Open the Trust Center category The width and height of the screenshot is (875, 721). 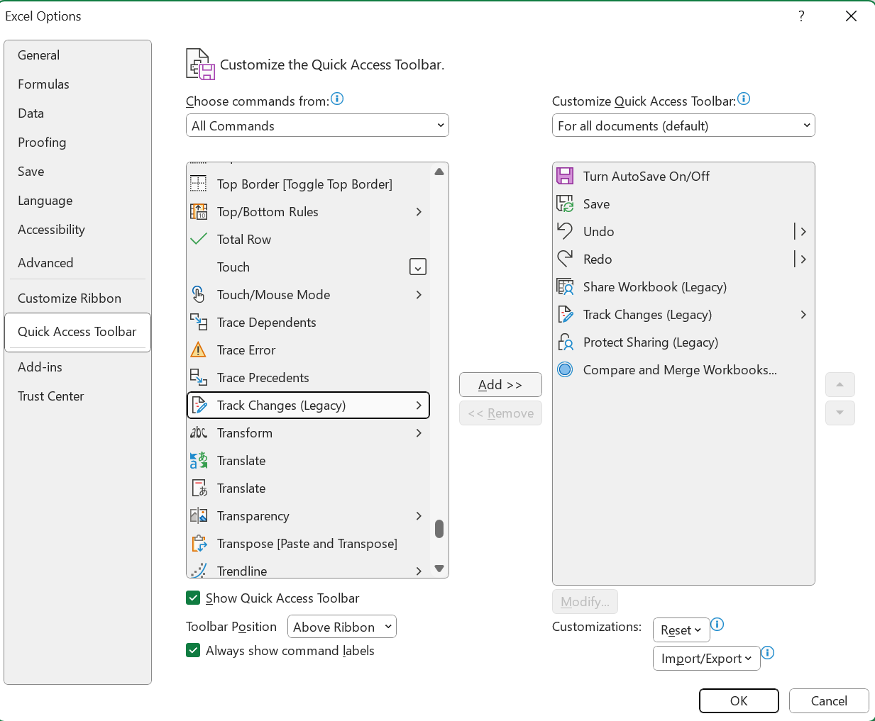(51, 396)
